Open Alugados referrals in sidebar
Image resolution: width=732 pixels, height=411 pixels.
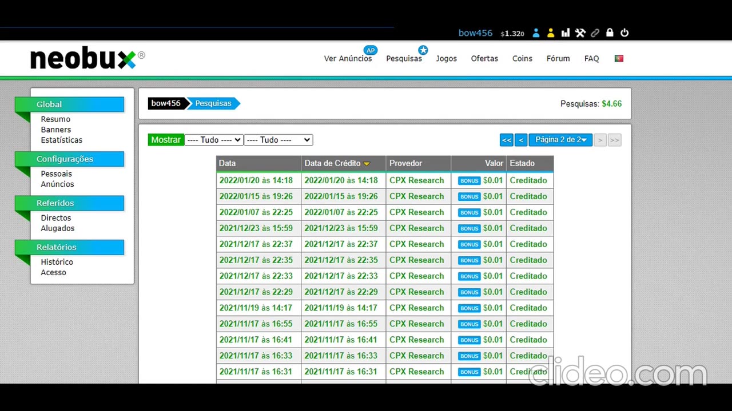point(58,228)
